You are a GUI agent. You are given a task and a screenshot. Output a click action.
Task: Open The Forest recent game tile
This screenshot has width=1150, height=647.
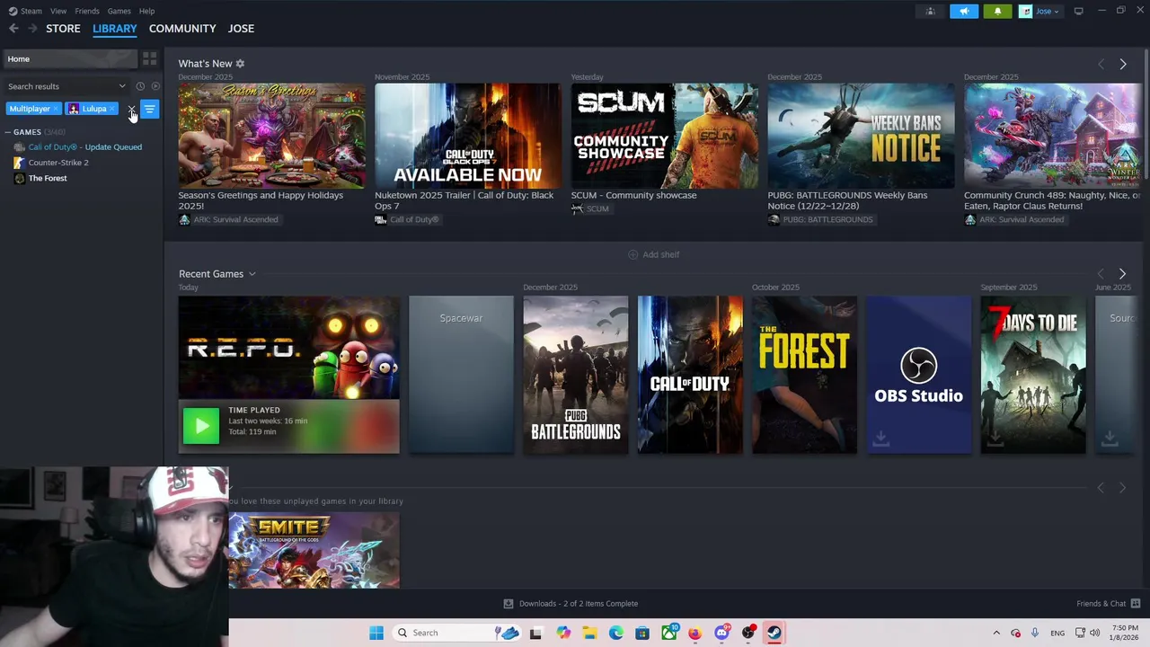tap(804, 375)
